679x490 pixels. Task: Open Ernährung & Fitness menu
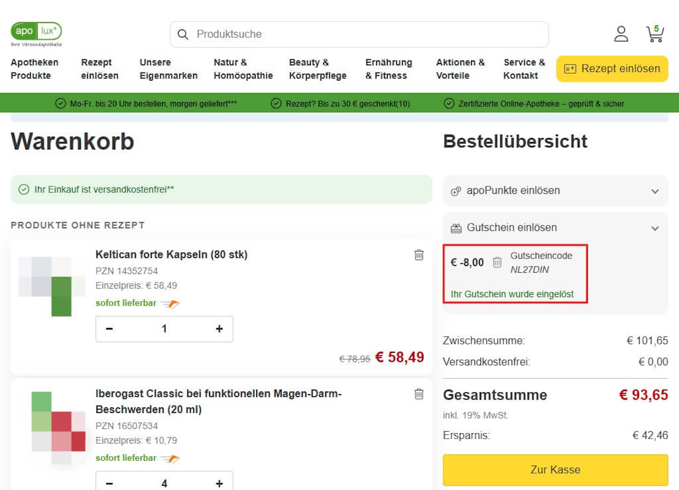[389, 69]
